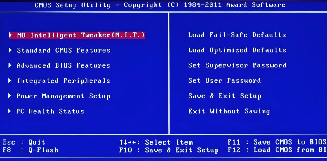Click the CMOS Setup Utility title bar
The height and width of the screenshot is (161, 327).
point(163,5)
